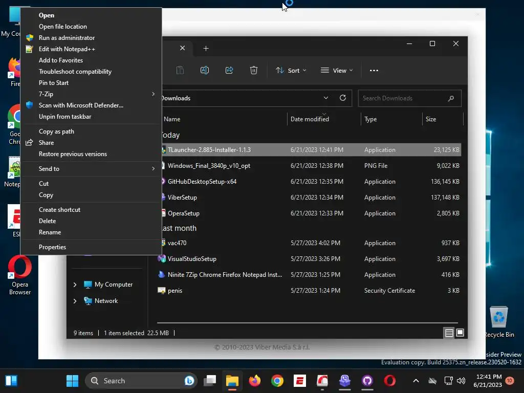
Task: Click the horizontal scrollbar in the file list
Action: coord(308,323)
